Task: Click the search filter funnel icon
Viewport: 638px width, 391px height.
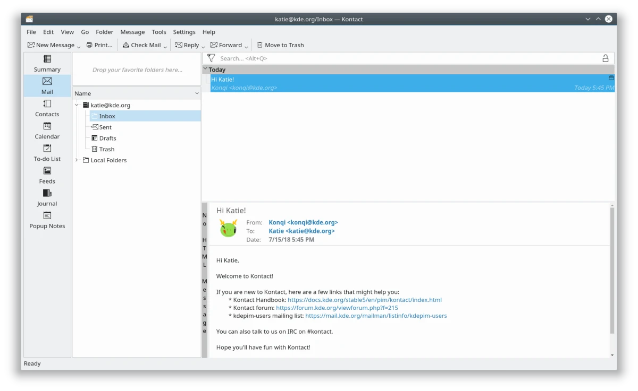Action: [211, 58]
